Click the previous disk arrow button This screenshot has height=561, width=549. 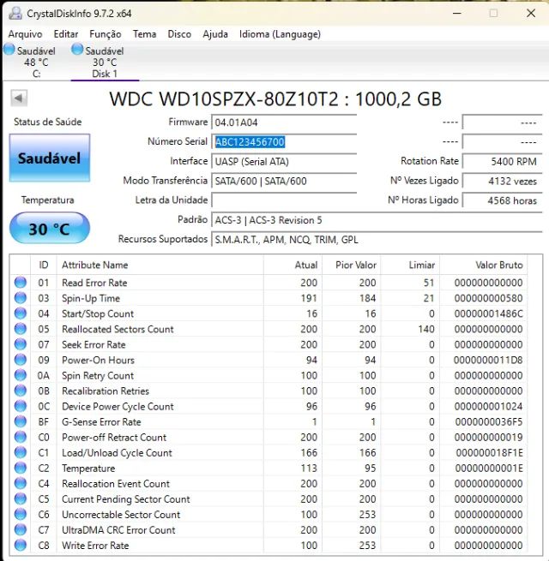point(19,98)
